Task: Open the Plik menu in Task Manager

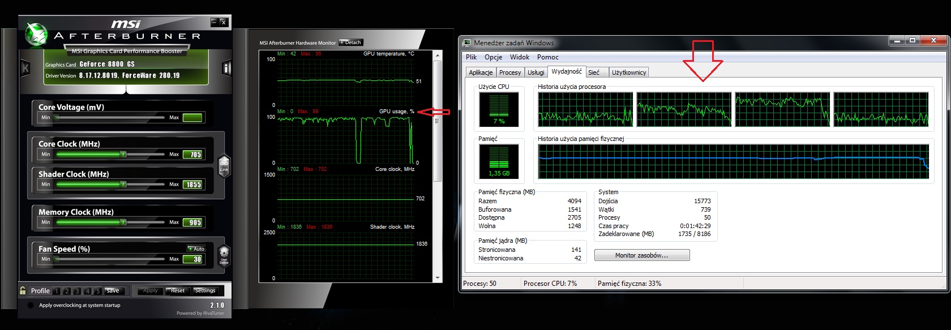Action: (471, 57)
